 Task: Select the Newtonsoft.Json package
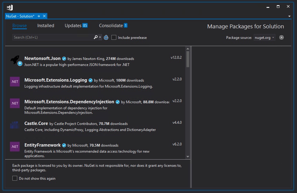click(x=96, y=61)
